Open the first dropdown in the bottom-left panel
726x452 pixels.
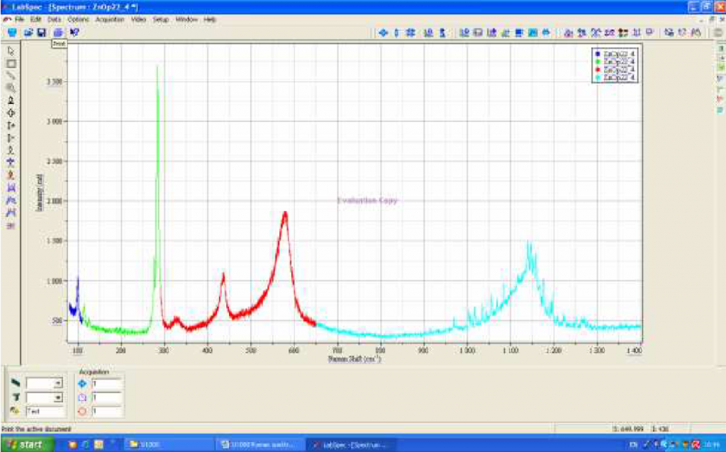[x=58, y=383]
